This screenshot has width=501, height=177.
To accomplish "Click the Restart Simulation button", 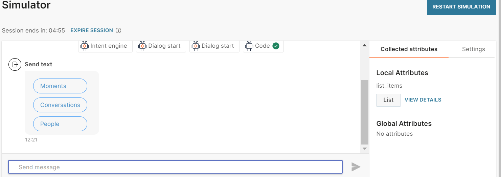I will click(461, 7).
